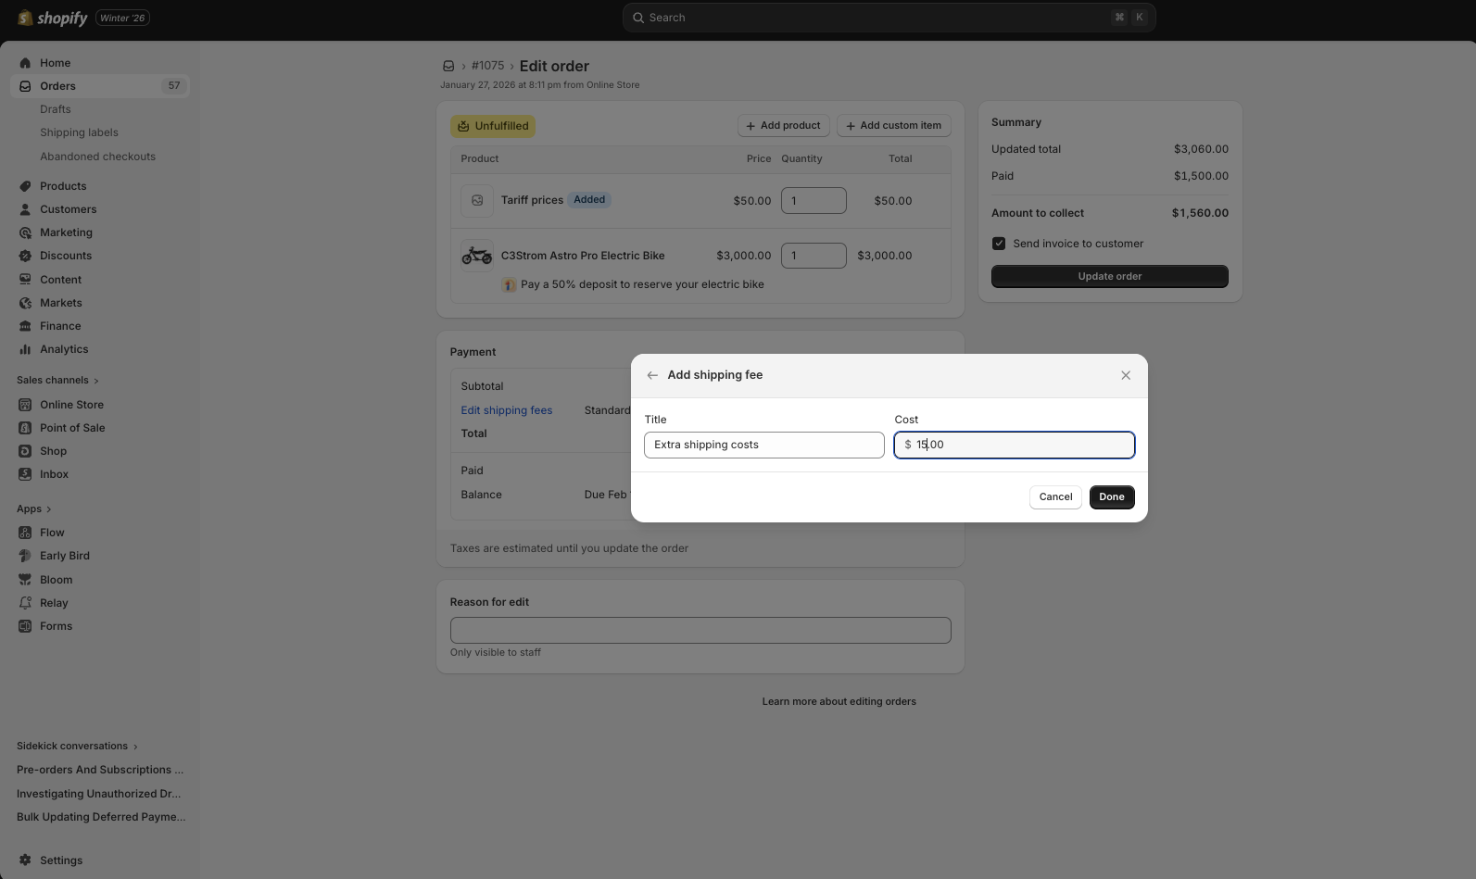
Task: Expand Sidekick conversations section
Action: (x=77, y=746)
